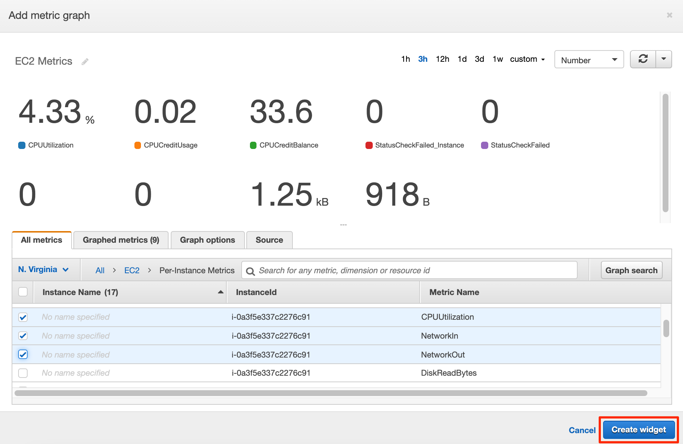
Task: Open the Source tab
Action: (x=269, y=240)
